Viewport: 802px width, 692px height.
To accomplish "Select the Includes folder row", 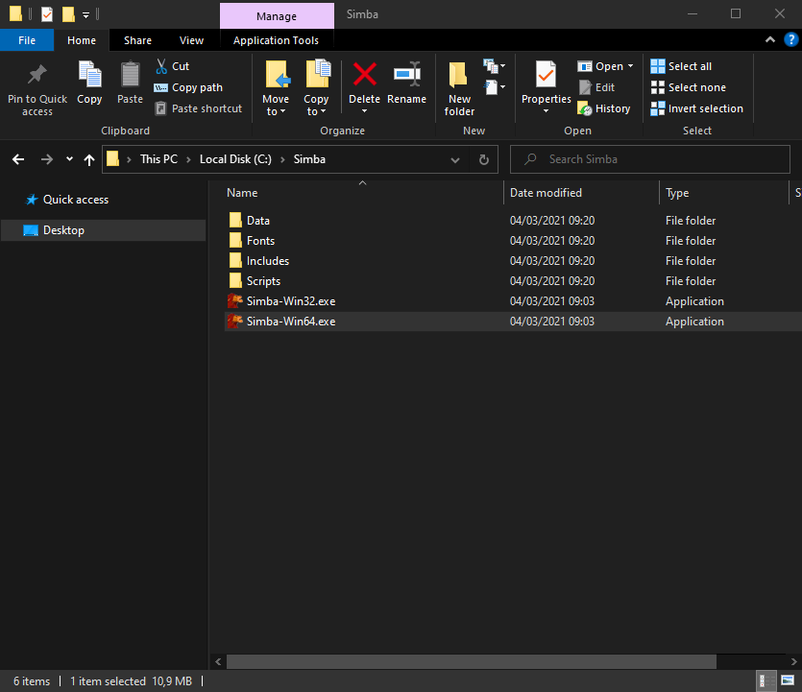I will click(x=513, y=261).
